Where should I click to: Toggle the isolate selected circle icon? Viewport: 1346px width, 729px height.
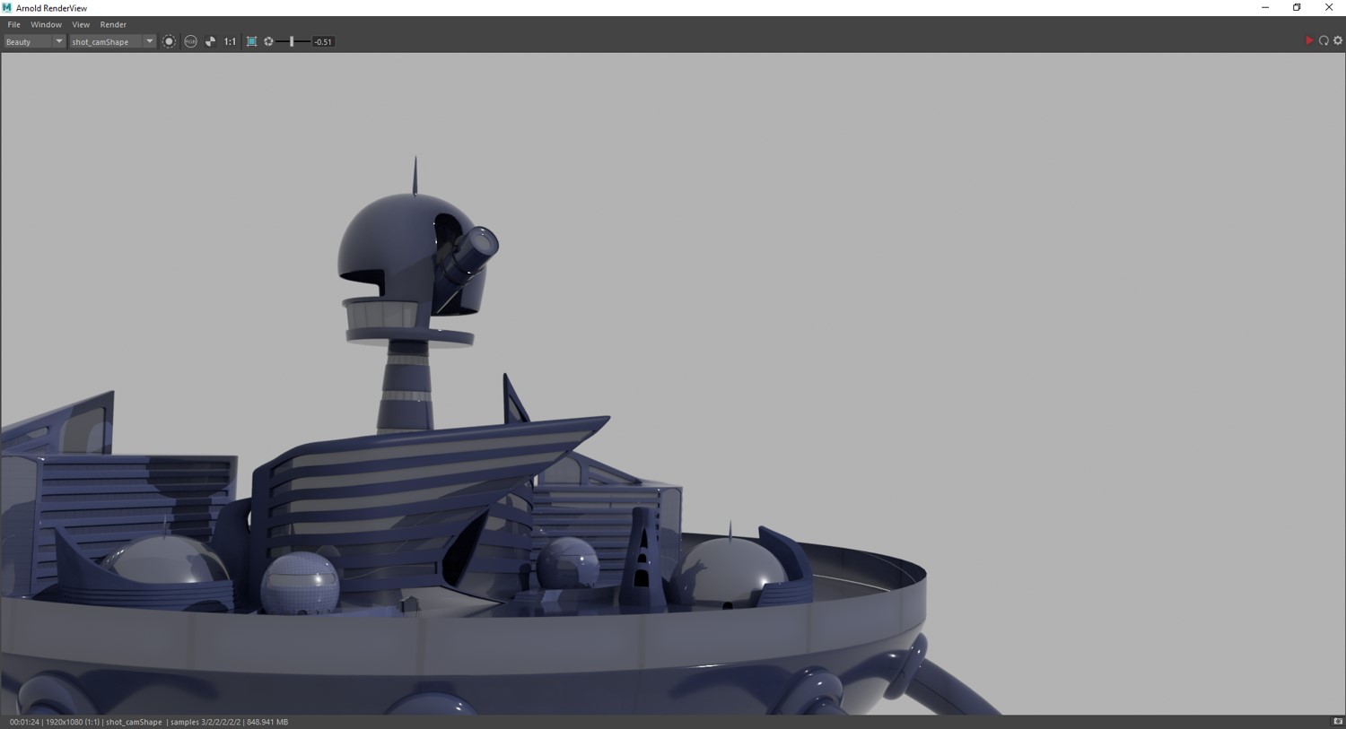tap(169, 41)
